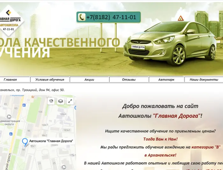Click the line Ищите качественное обучение по приемлемым ценам?
Screen dimensions: 223x170
(x=160, y=131)
